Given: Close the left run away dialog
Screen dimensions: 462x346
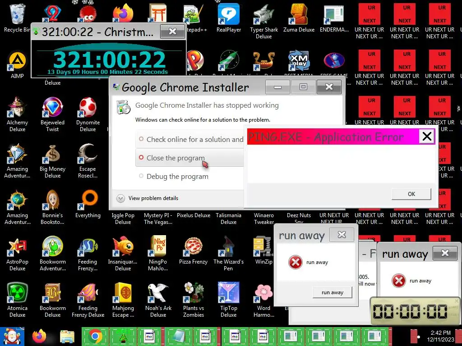Looking at the screenshot, I should coord(342,234).
